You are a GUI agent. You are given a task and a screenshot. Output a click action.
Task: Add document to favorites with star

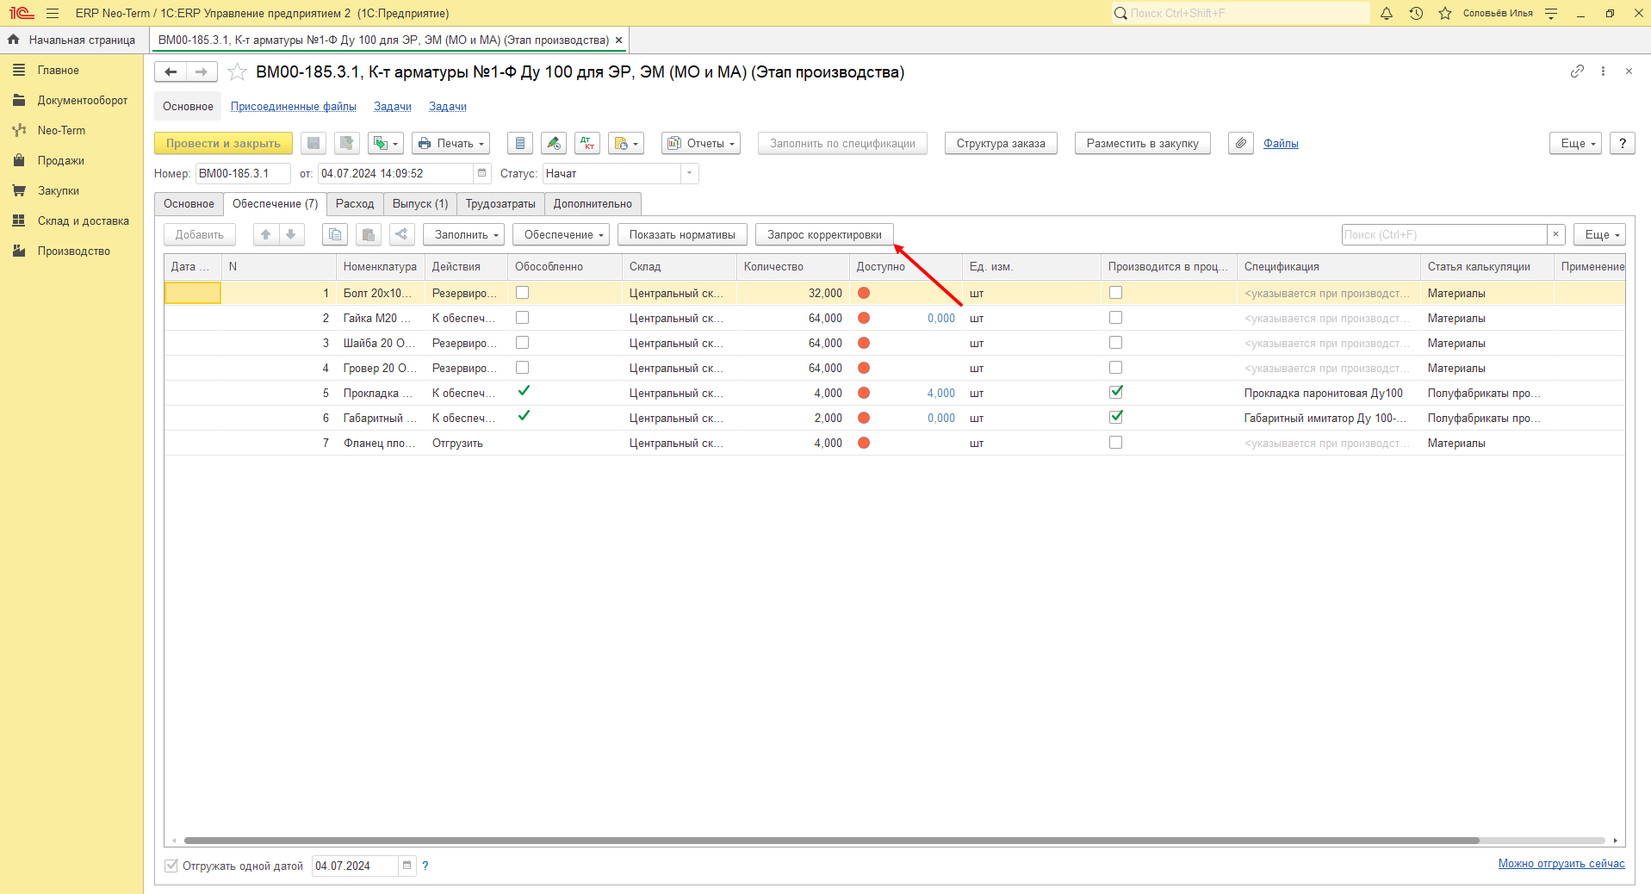(x=237, y=72)
